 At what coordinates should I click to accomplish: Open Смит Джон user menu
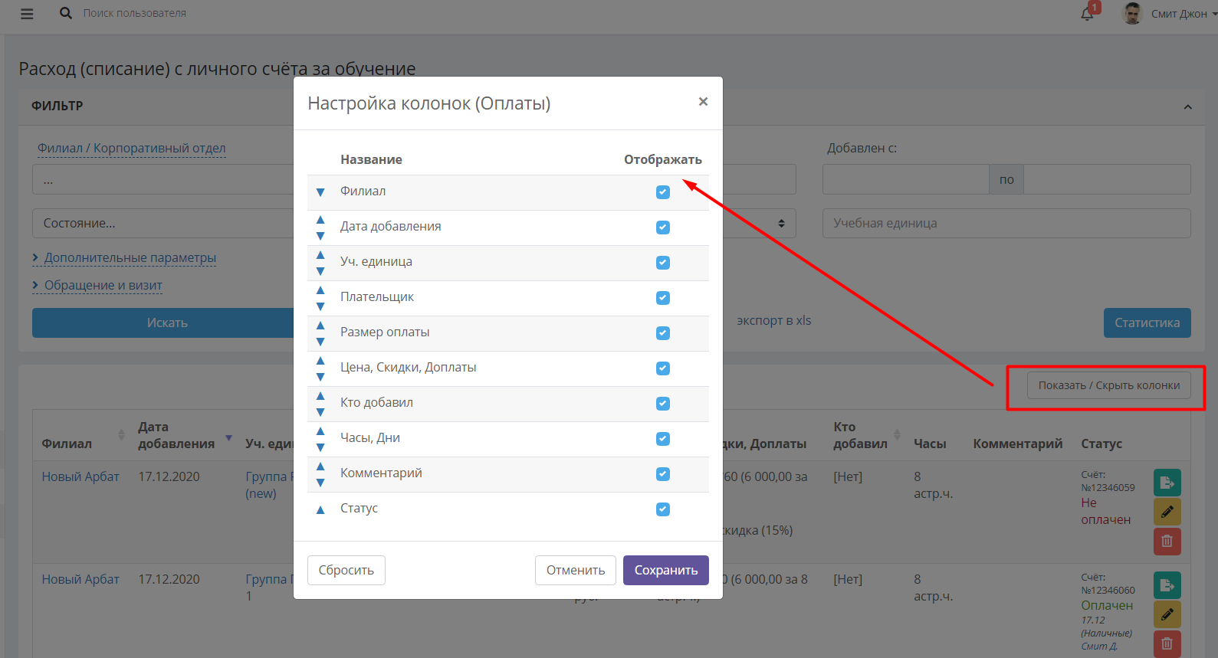(1170, 14)
